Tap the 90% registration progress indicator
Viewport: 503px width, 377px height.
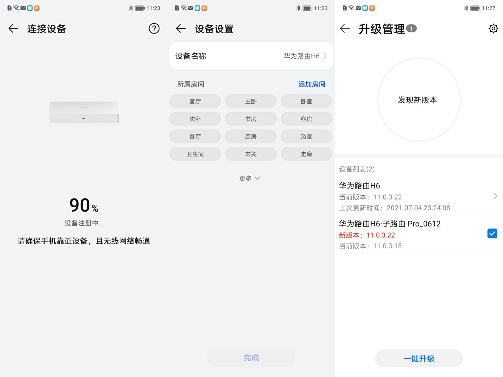(x=84, y=205)
